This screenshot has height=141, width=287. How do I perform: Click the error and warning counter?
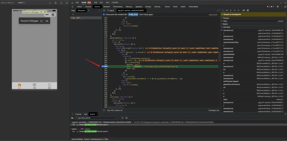pos(270,7)
